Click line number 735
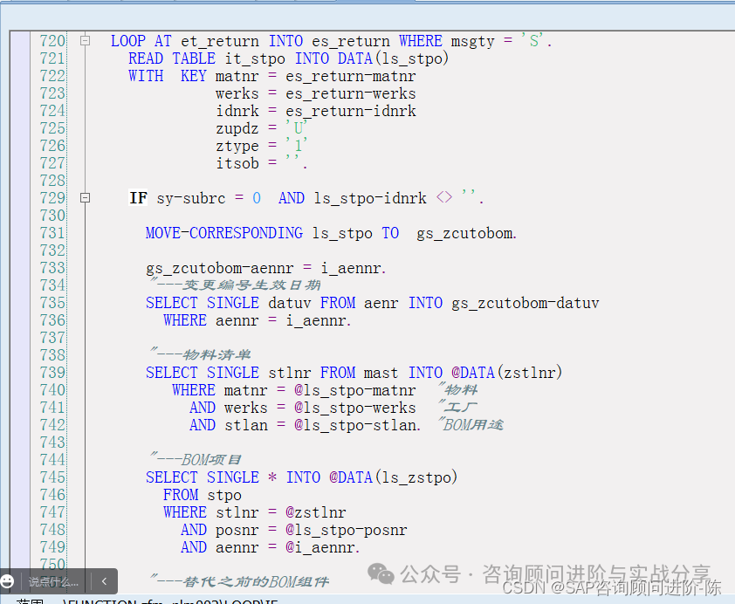The height and width of the screenshot is (604, 735). [x=52, y=303]
